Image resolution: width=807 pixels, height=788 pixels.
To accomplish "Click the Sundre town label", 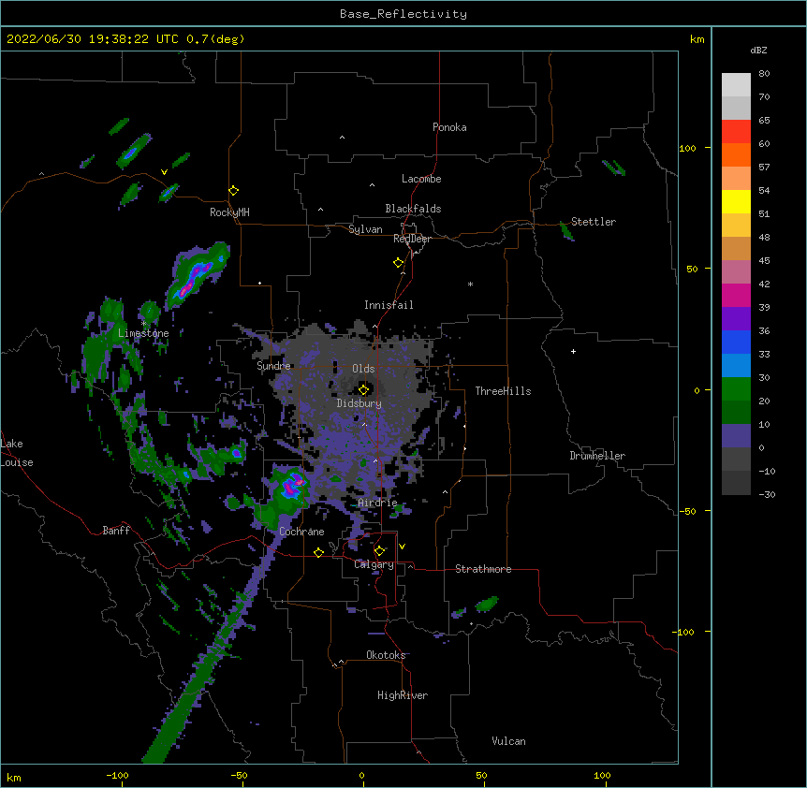I will (273, 366).
